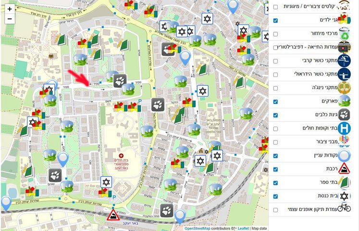Screen dimensions: 359x231
Task: Turn on the מבני ציבור layer checkbox
Action: 275,142
